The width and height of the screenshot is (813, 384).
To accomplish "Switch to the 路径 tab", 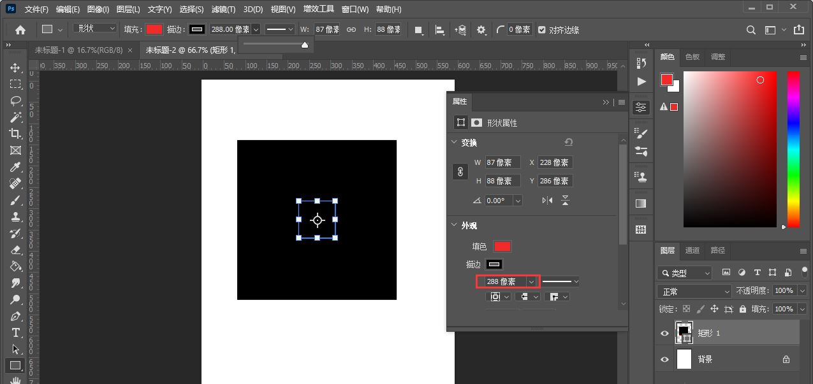I will click(718, 250).
